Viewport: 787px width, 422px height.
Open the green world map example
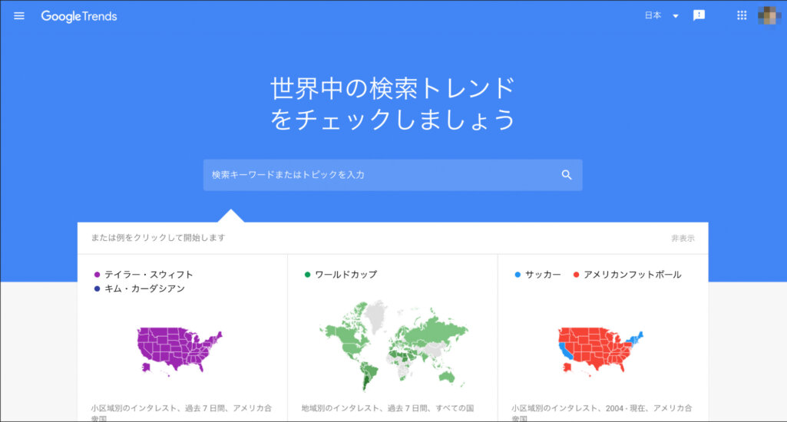(393, 343)
